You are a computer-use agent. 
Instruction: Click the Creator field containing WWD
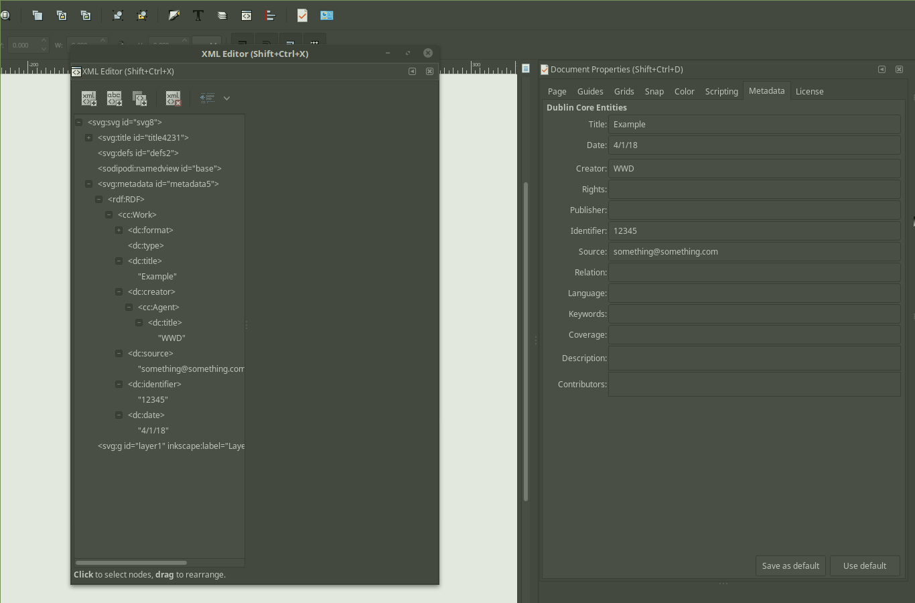pyautogui.click(x=754, y=168)
